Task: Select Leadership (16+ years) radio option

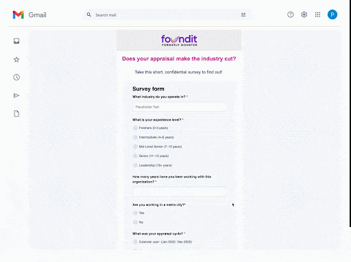Action: coord(135,165)
